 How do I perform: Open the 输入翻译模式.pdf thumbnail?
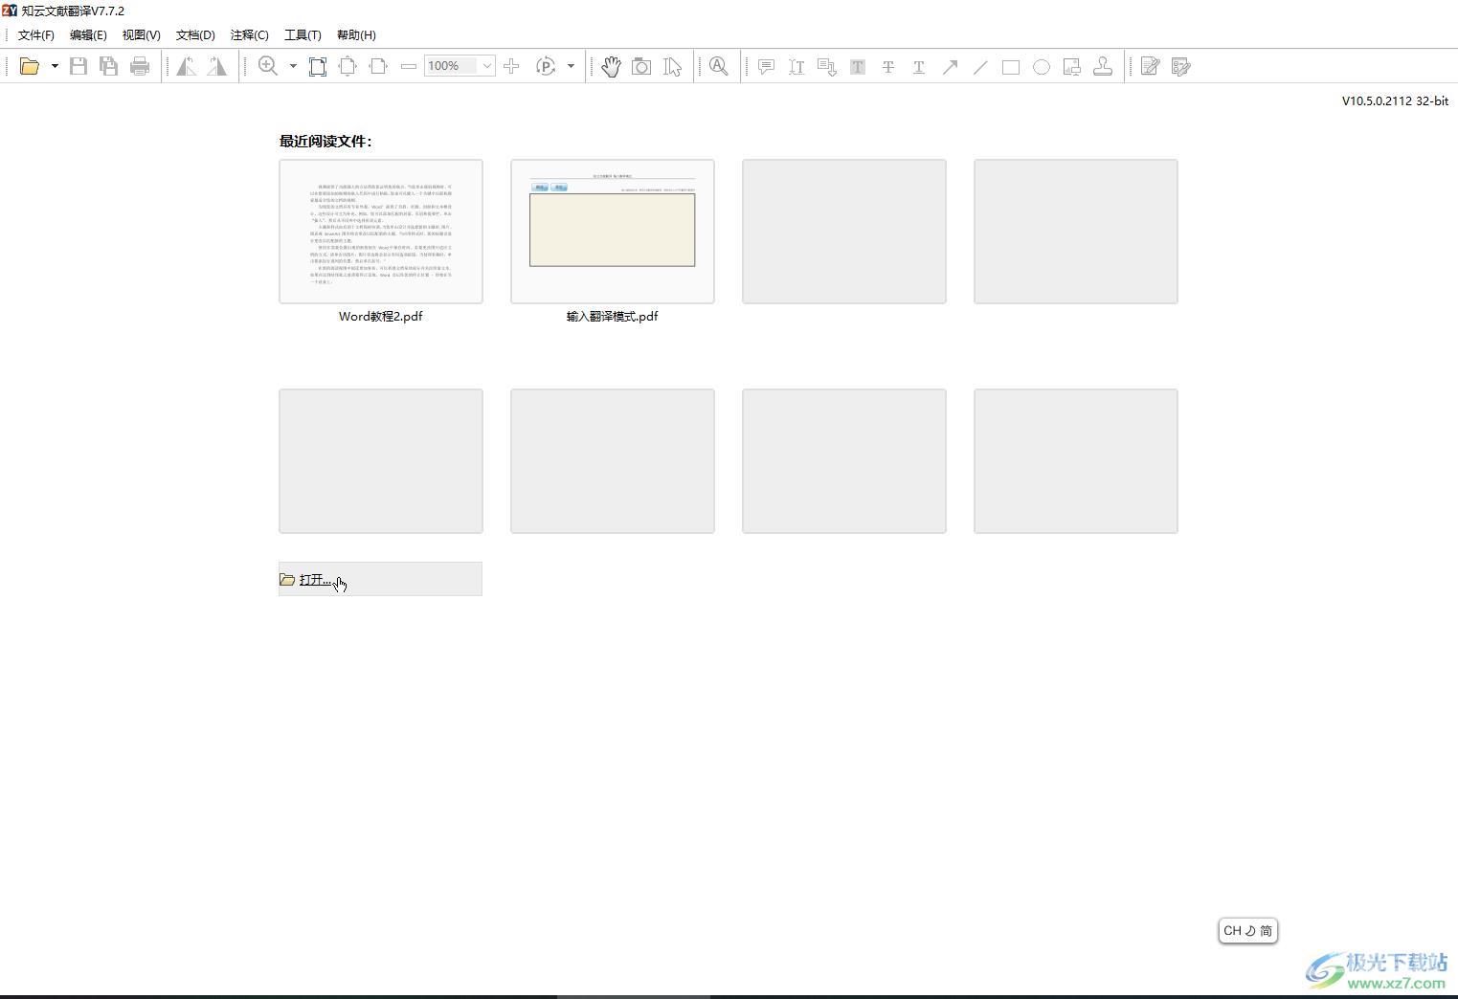click(613, 232)
